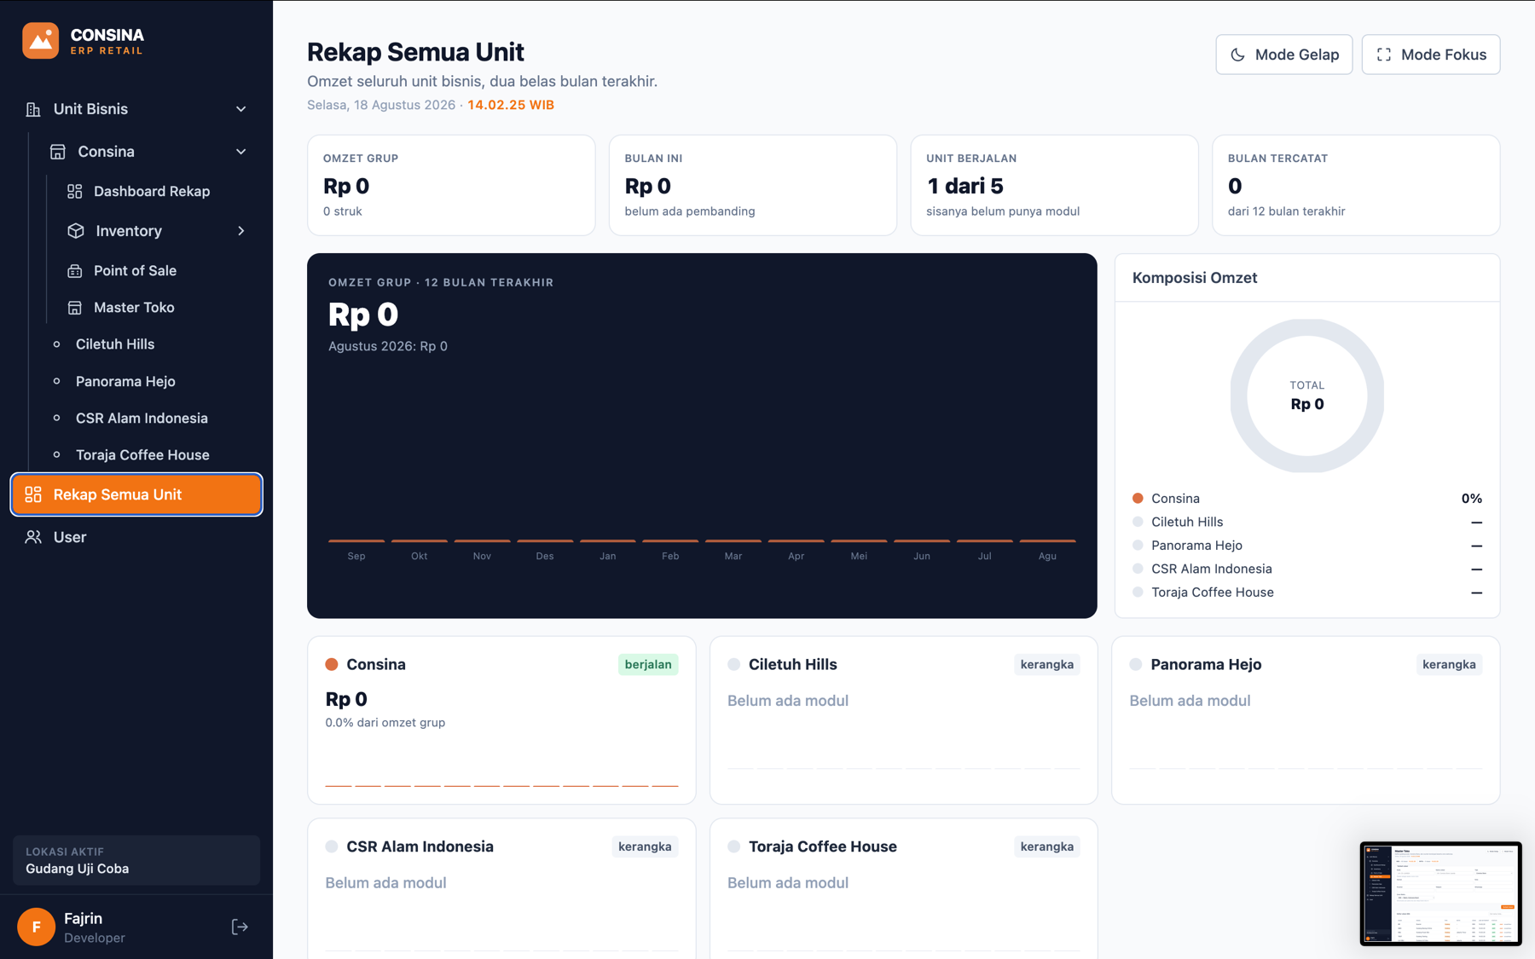Open Inventory menu item label
Viewport: 1535px width, 959px height.
(x=129, y=231)
